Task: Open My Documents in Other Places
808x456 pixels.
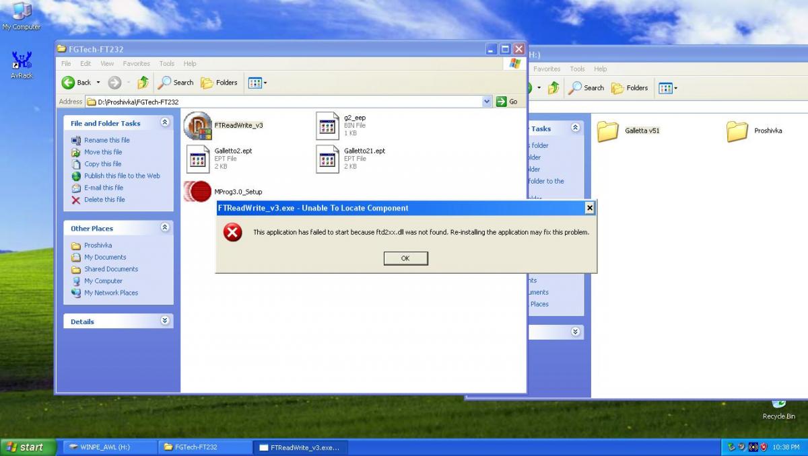Action: 105,257
